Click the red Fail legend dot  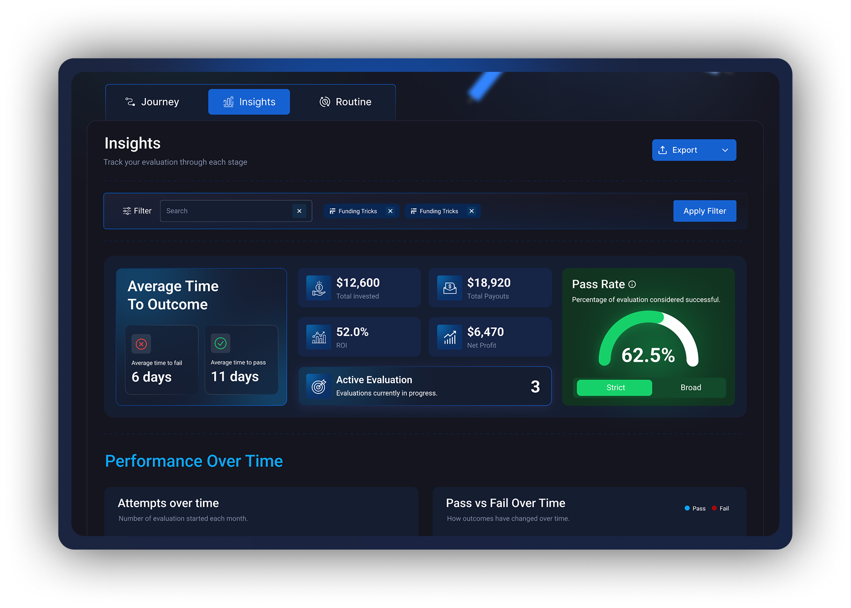(714, 508)
